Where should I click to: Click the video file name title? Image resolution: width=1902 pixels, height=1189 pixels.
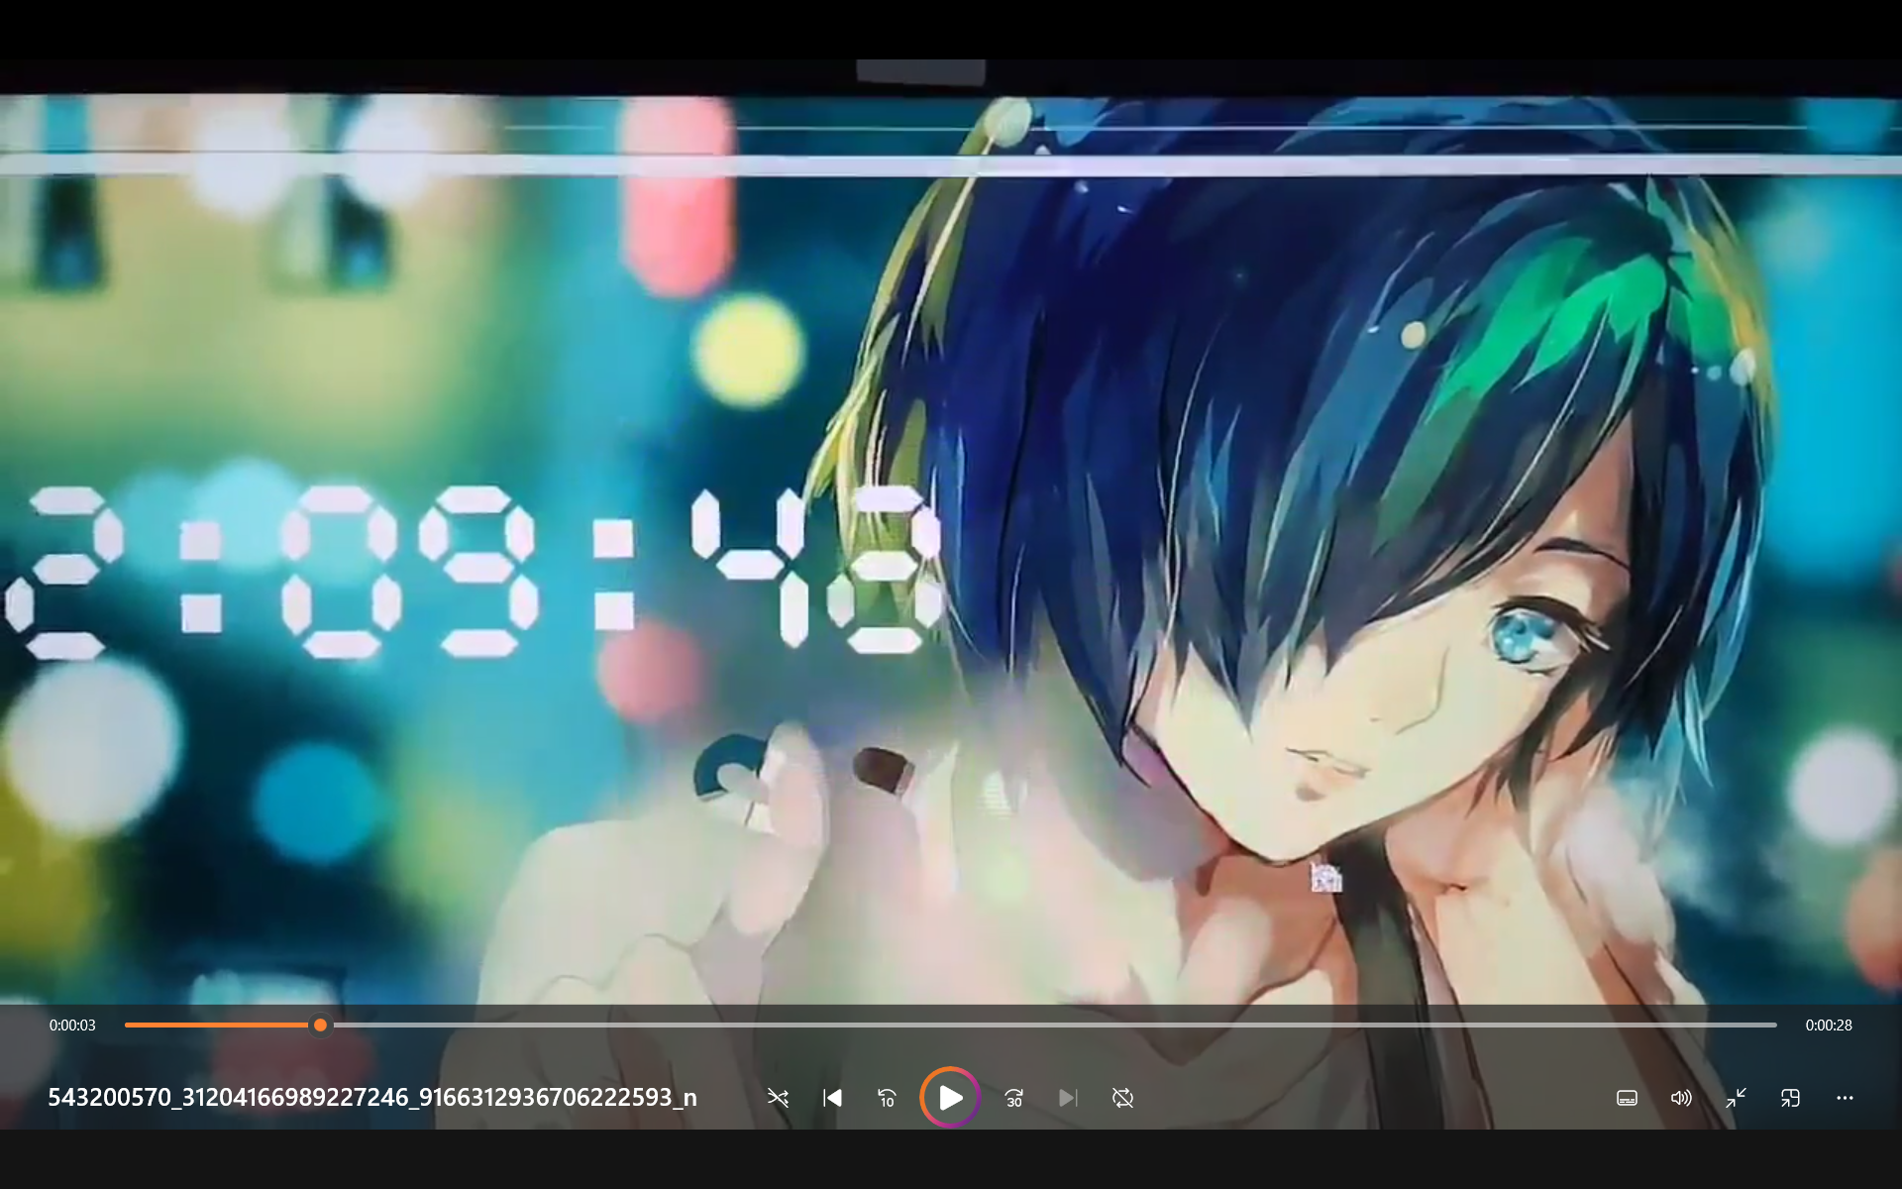372,1097
